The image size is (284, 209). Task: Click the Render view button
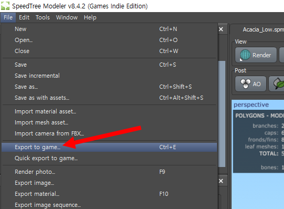[x=256, y=55]
